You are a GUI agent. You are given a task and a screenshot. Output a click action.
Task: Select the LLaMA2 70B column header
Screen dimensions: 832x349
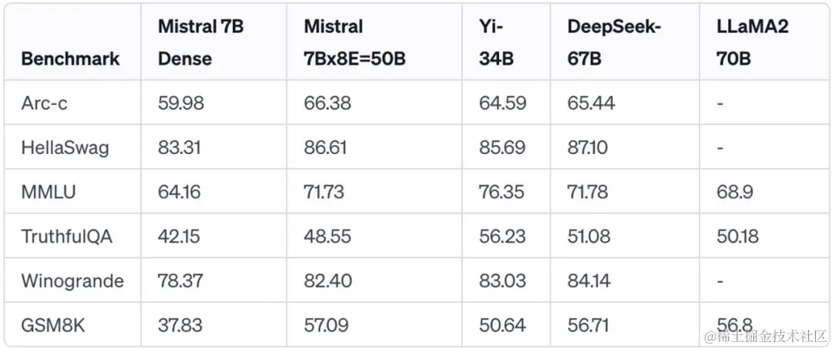[x=752, y=42]
